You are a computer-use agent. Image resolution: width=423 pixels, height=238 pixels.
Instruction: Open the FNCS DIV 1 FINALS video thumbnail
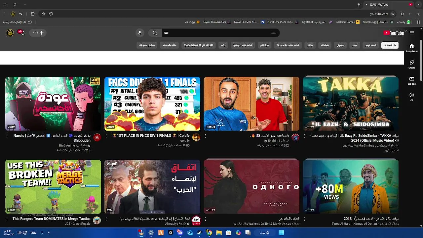click(152, 104)
